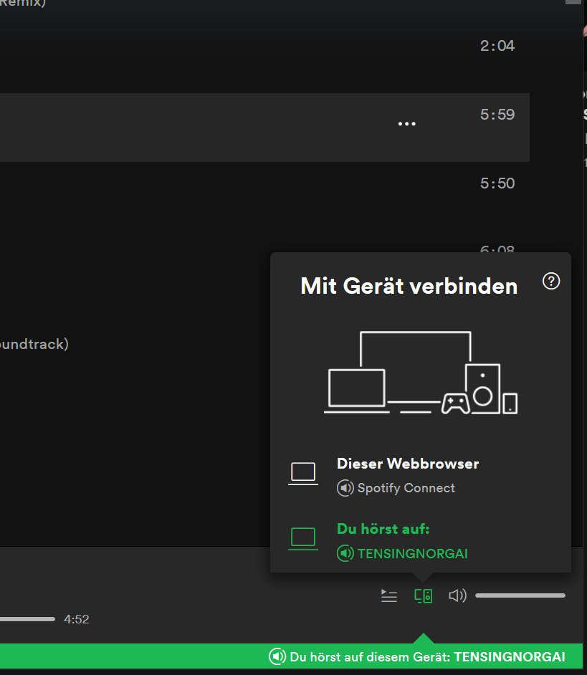This screenshot has width=587, height=675.
Task: Open more options three-dot menu on 5:59 track
Action: click(x=406, y=124)
